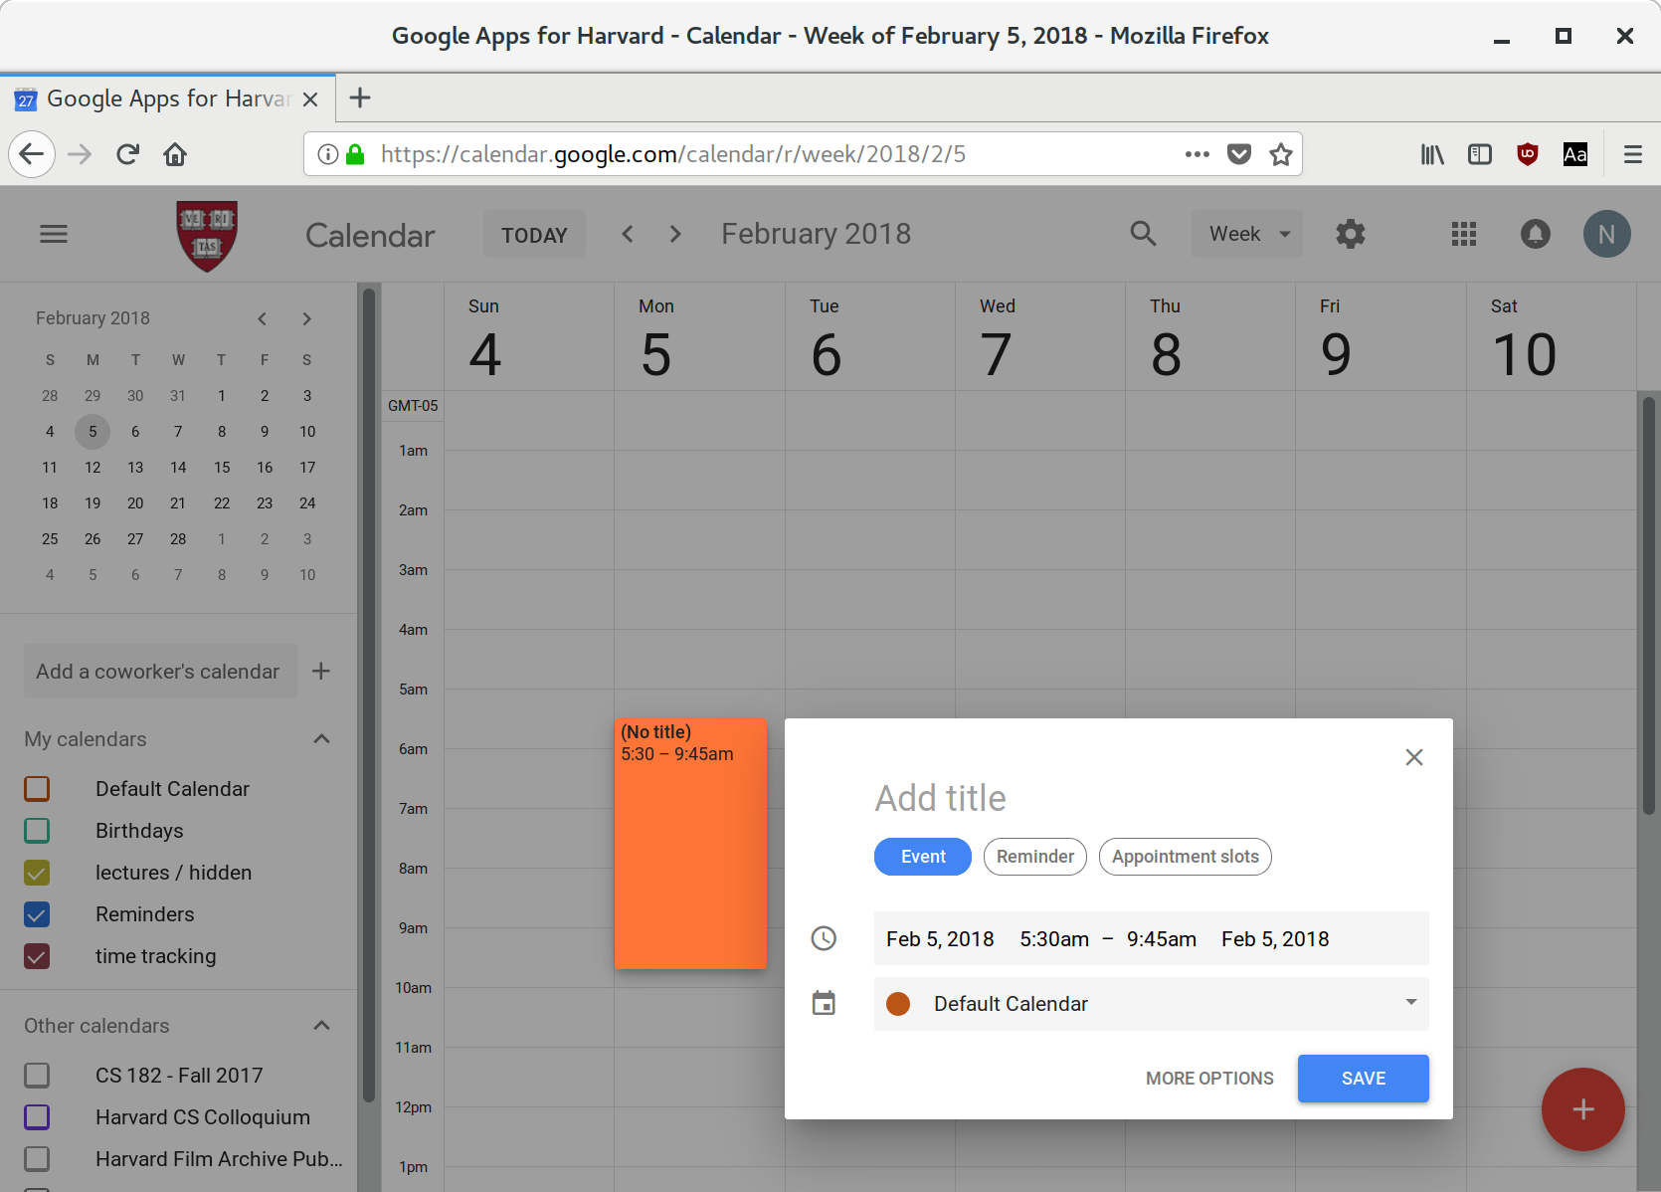
Task: Click the orange Default Calendar color dot
Action: point(898,1004)
